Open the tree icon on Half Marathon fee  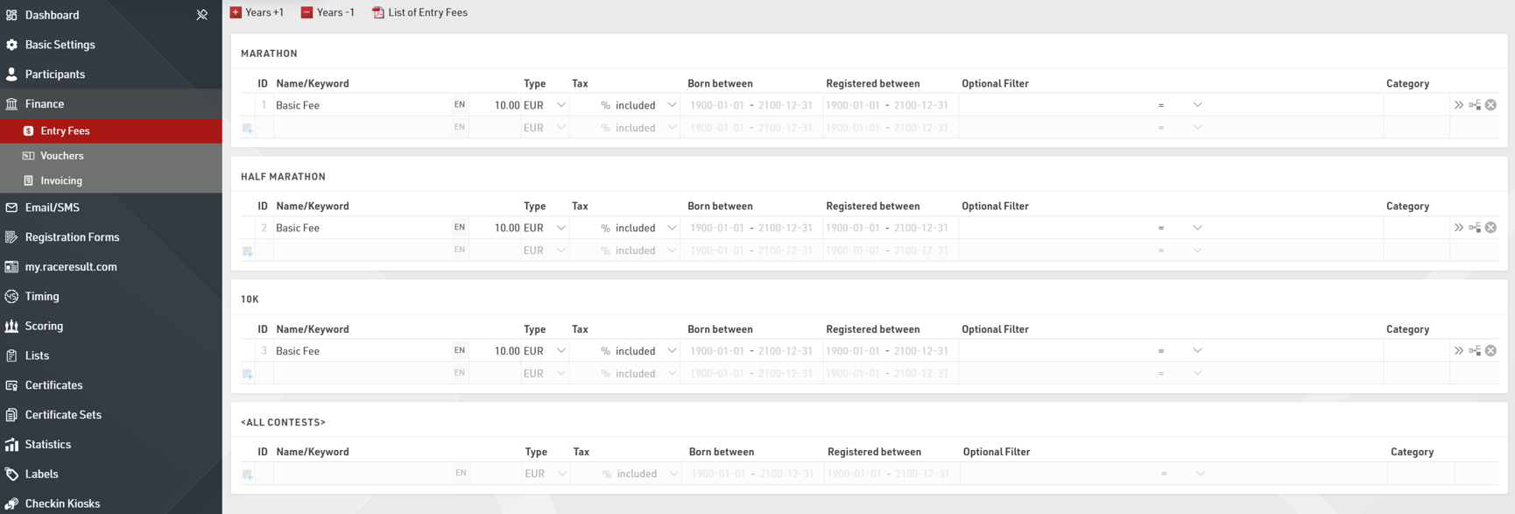1475,228
